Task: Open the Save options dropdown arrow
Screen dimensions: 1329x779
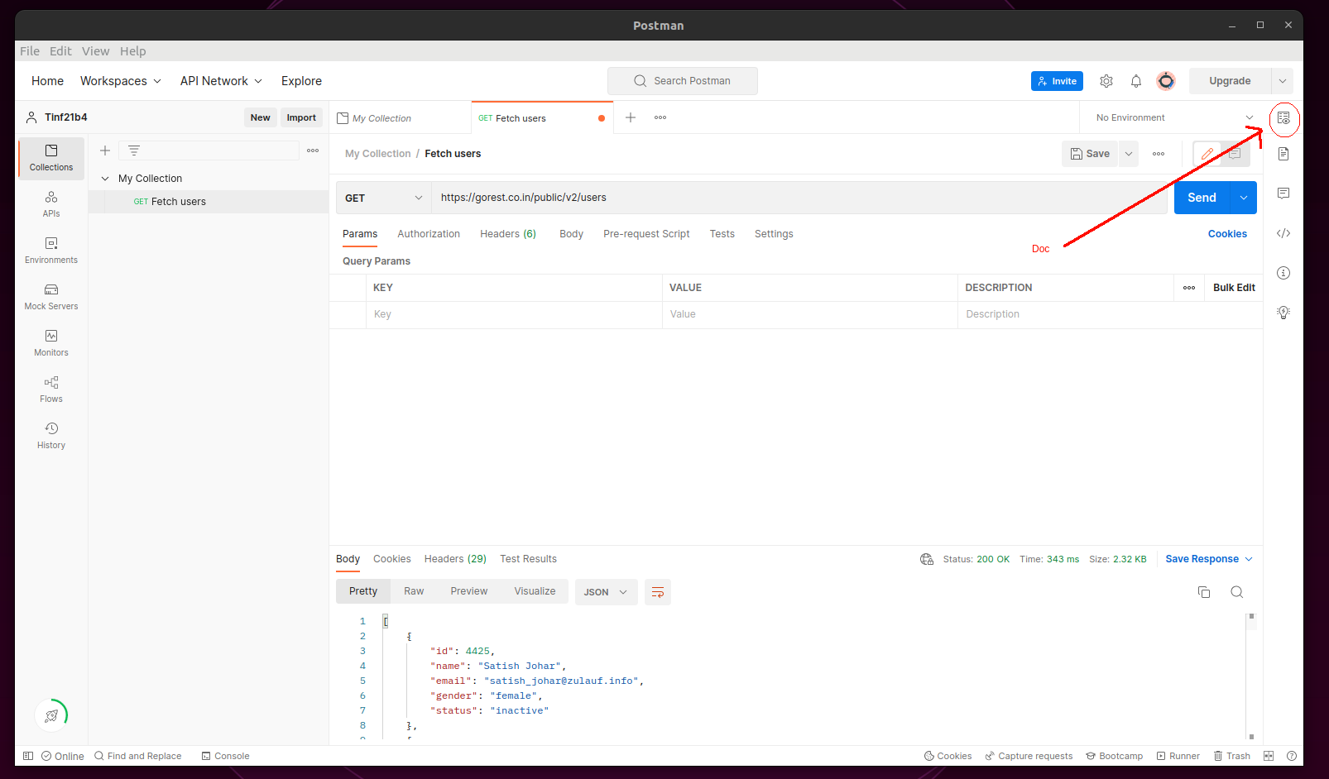Action: coord(1129,154)
